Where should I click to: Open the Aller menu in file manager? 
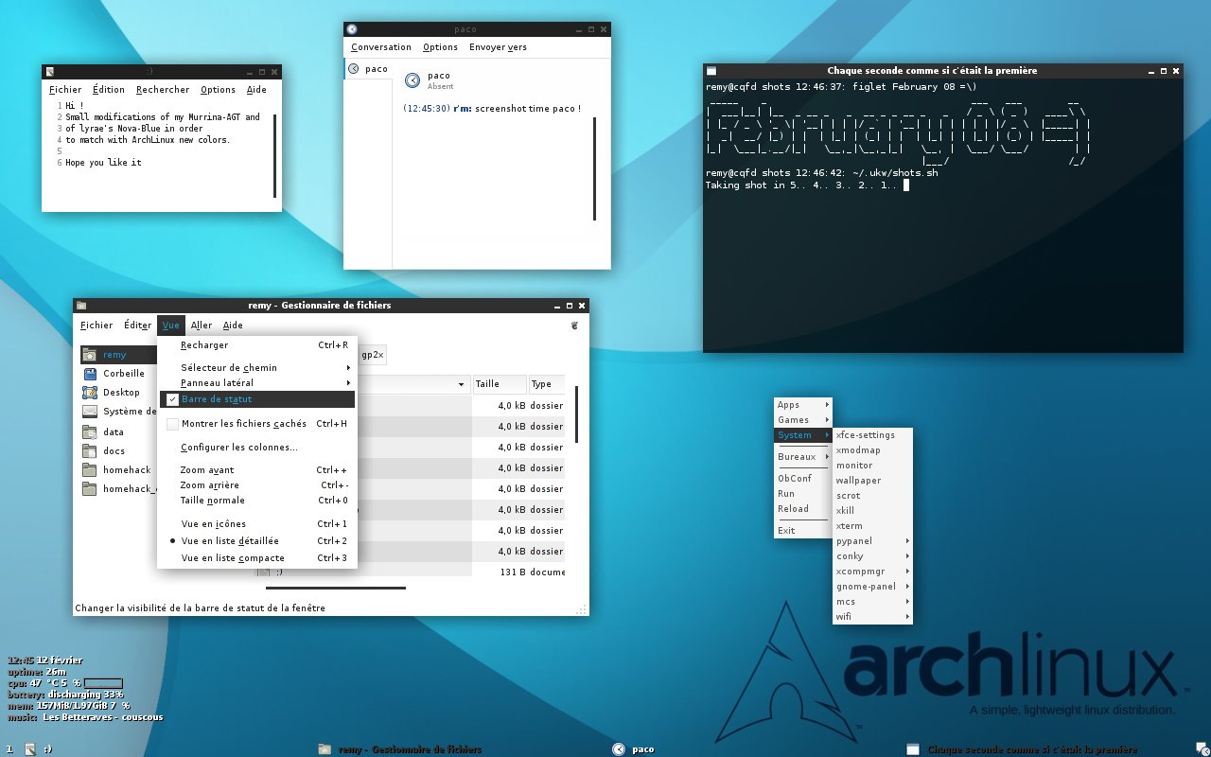(202, 326)
